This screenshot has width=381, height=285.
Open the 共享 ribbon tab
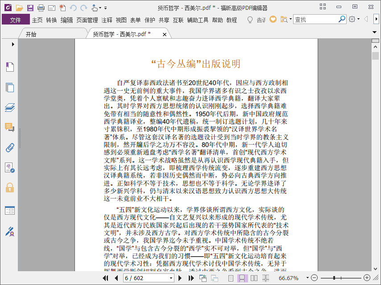[164, 20]
